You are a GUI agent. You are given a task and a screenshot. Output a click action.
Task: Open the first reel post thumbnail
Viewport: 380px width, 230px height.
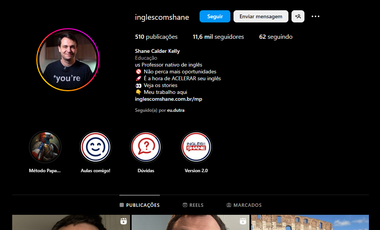pyautogui.click(x=71, y=222)
